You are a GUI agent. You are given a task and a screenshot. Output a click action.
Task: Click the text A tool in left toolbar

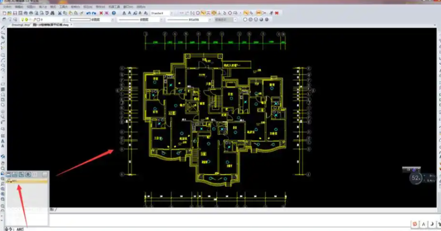pyautogui.click(x=3, y=141)
